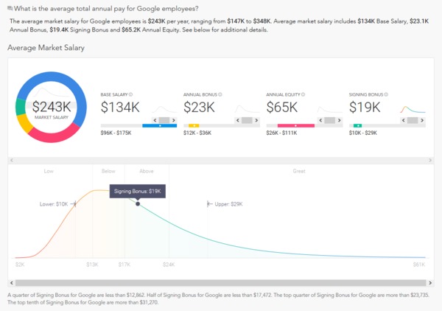Click the Low zone label
Image resolution: width=442 pixels, height=311 pixels.
pos(49,171)
